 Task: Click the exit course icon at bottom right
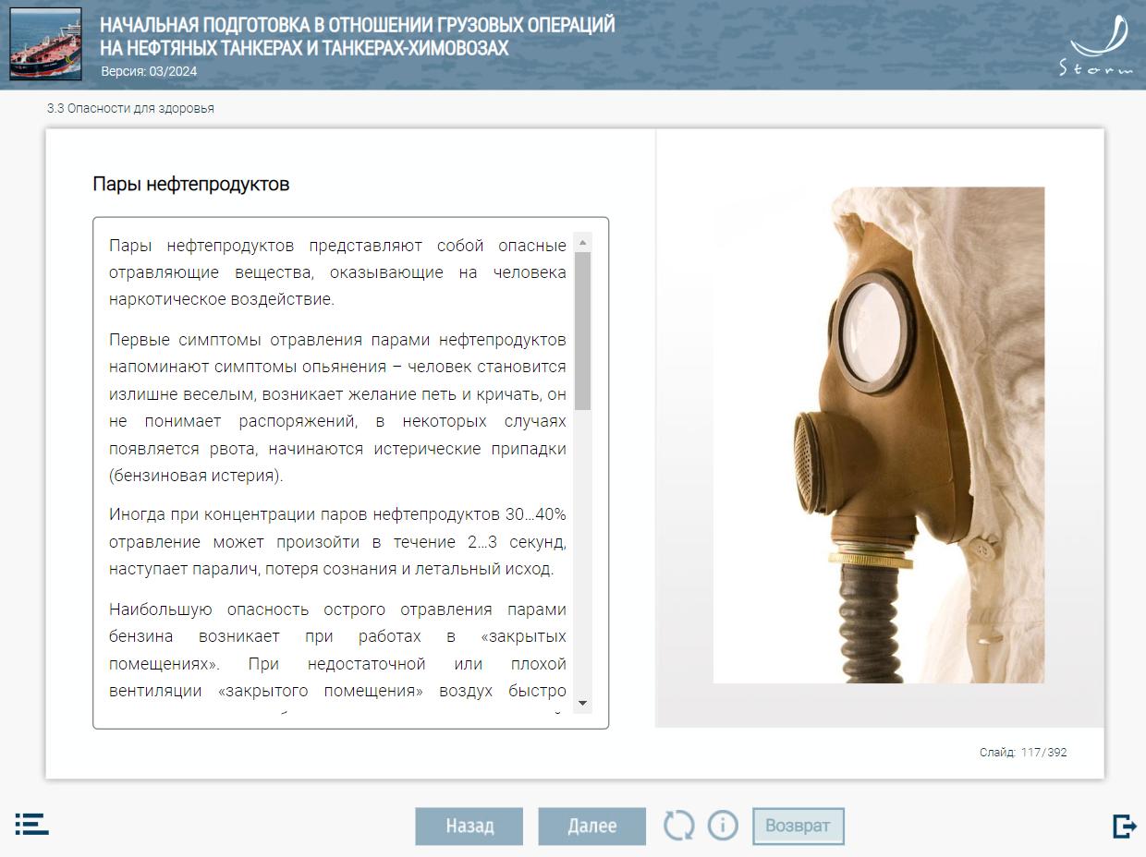[x=1124, y=826]
